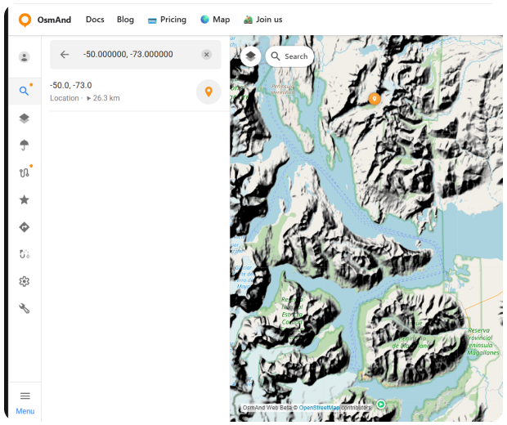Open favorites star panel
This screenshot has height=425, width=507.
coord(25,199)
